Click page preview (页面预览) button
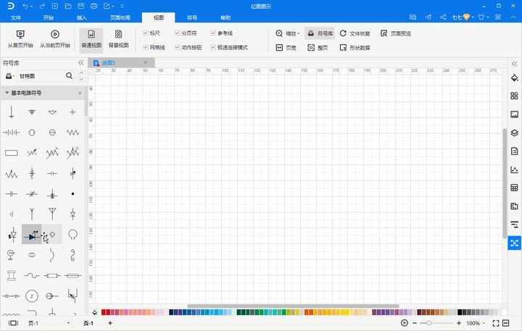This screenshot has width=522, height=331. click(x=396, y=33)
